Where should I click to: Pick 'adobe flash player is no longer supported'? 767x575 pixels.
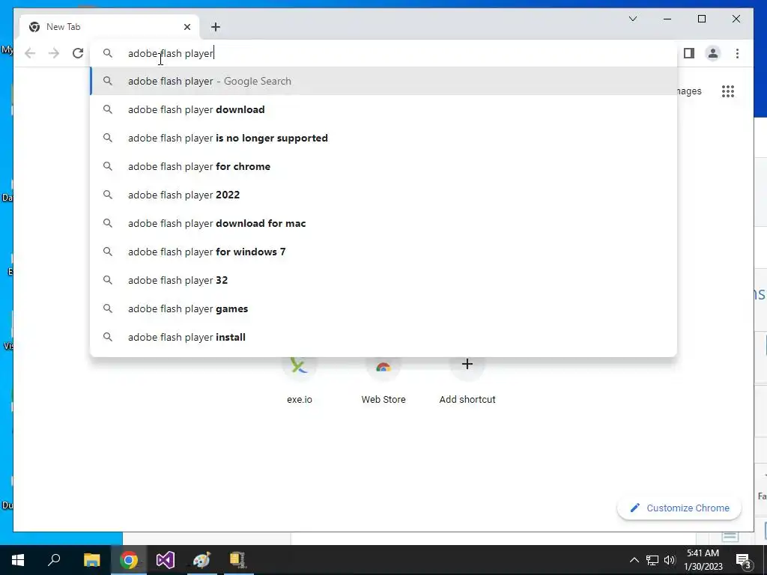click(x=384, y=138)
